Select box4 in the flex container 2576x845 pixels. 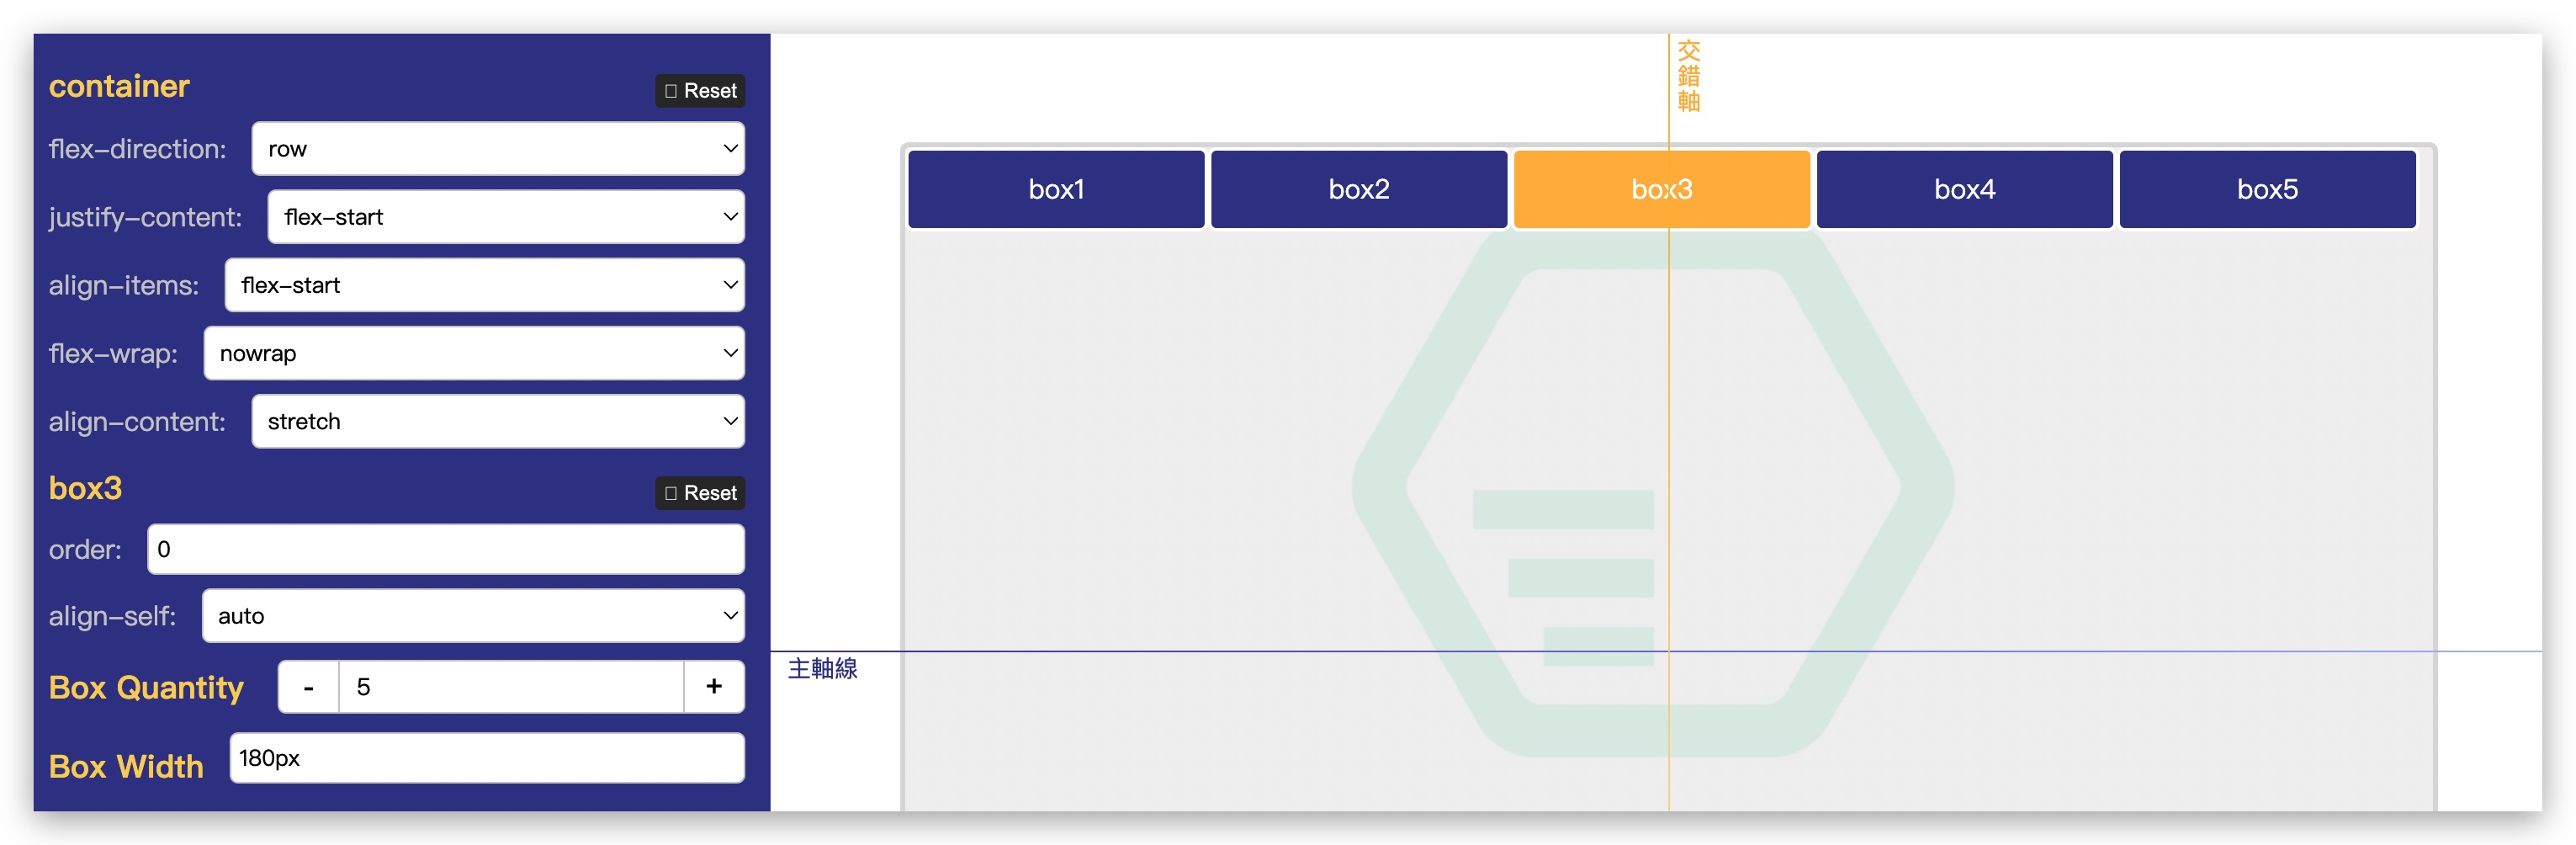(1964, 189)
